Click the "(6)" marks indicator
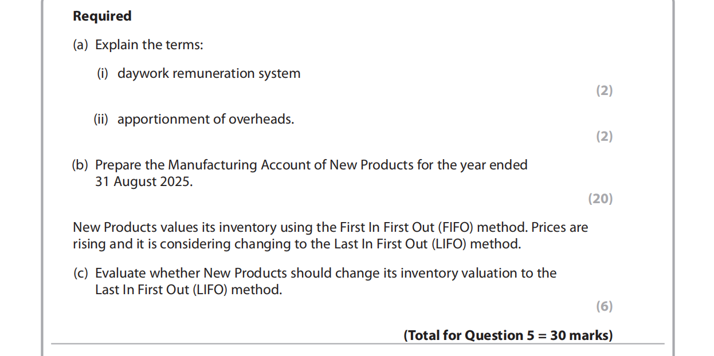714x356 pixels. [604, 306]
